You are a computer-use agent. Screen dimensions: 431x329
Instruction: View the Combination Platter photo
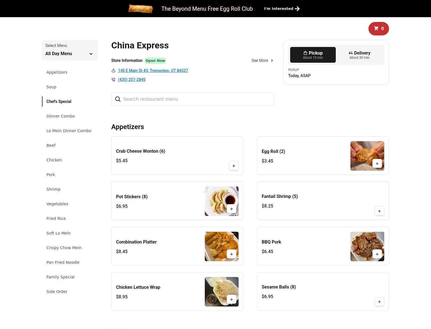(x=222, y=246)
